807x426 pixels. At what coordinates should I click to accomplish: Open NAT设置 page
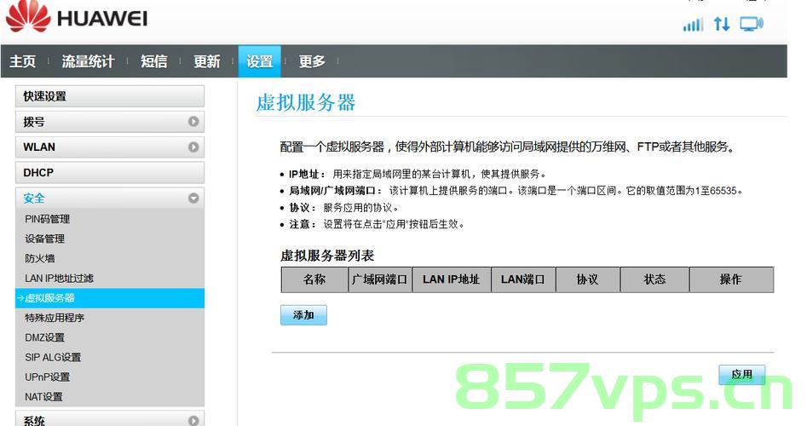click(43, 397)
